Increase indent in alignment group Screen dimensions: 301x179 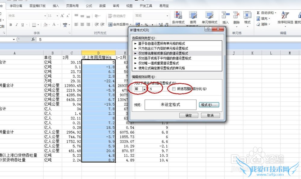102,24
